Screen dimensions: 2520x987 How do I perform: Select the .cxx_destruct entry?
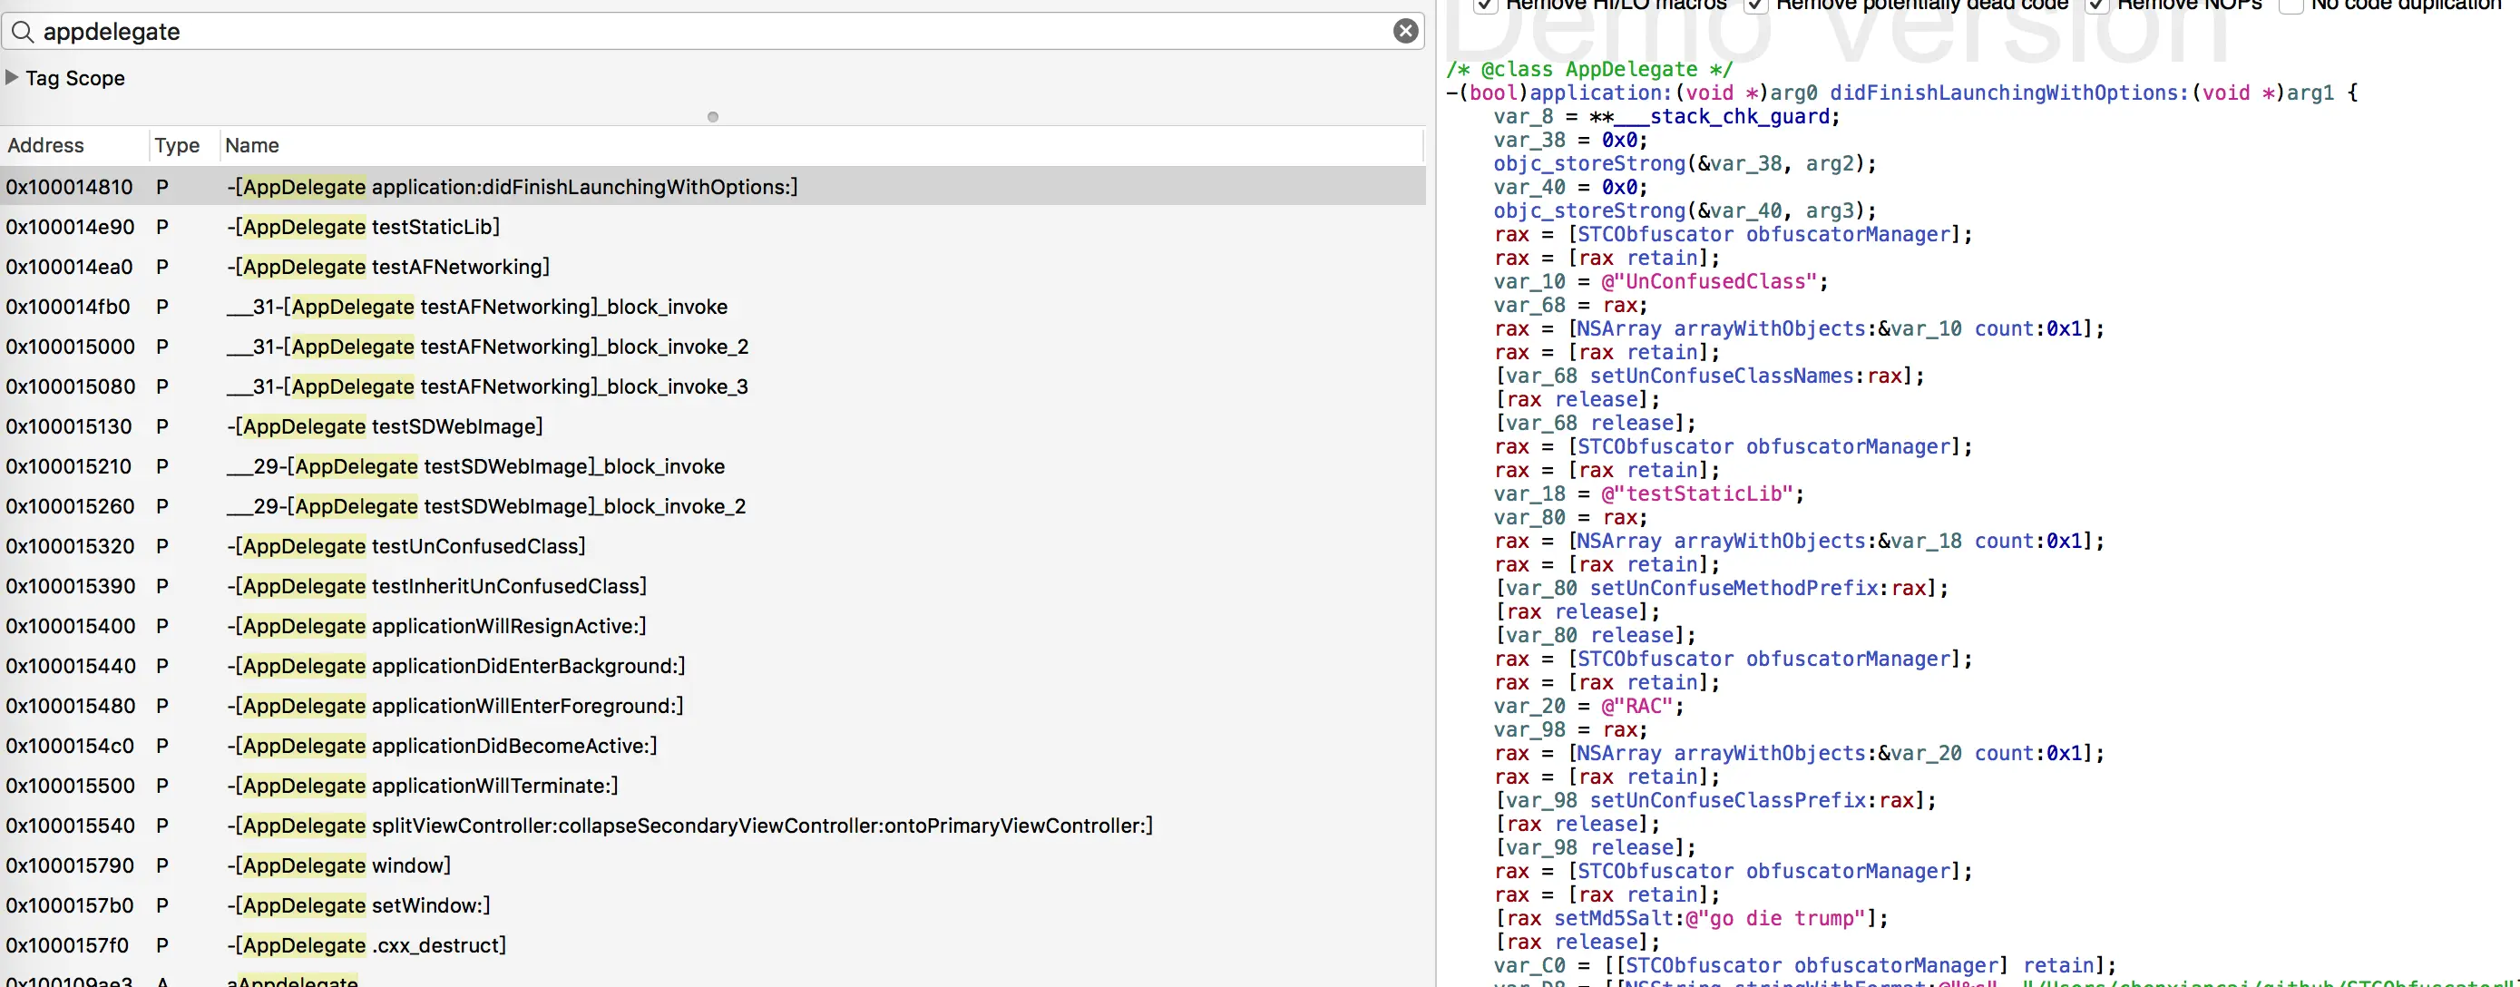click(x=437, y=946)
